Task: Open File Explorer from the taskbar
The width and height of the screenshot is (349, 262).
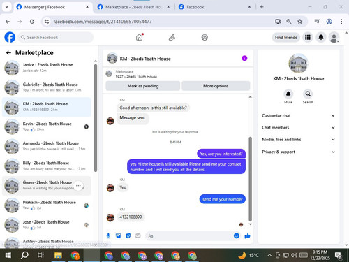Action: point(58,256)
